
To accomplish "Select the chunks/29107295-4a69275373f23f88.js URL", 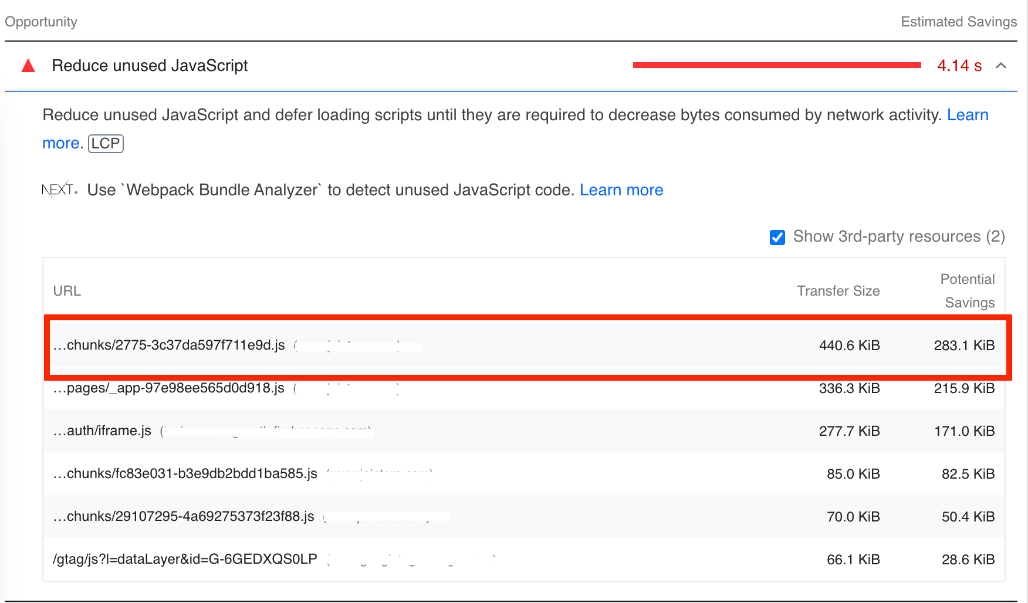I will point(184,517).
